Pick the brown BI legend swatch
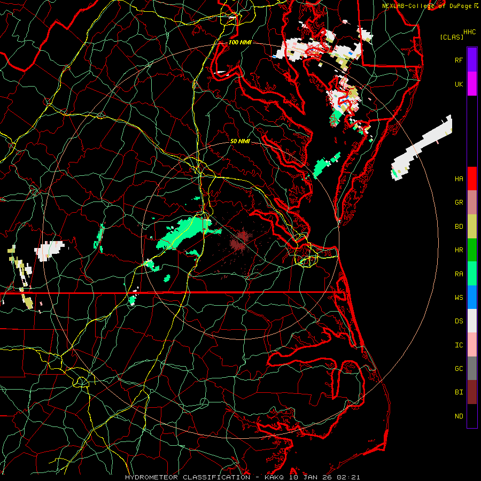 point(472,392)
